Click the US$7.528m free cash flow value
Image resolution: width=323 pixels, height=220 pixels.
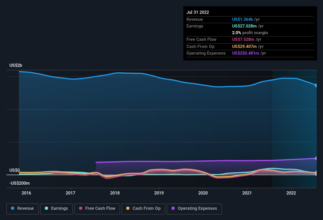tap(243, 40)
